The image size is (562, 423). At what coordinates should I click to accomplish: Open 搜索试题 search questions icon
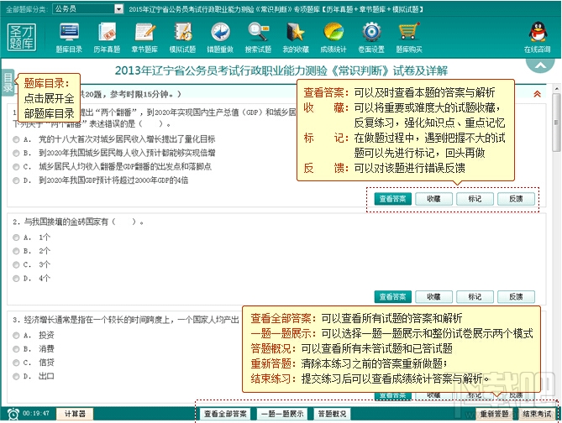(x=258, y=37)
